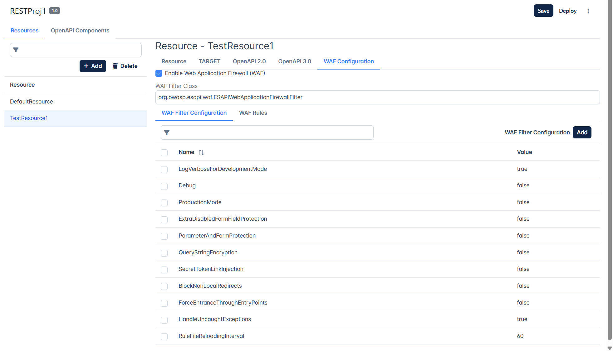Open the three-dot more options menu

(588, 11)
